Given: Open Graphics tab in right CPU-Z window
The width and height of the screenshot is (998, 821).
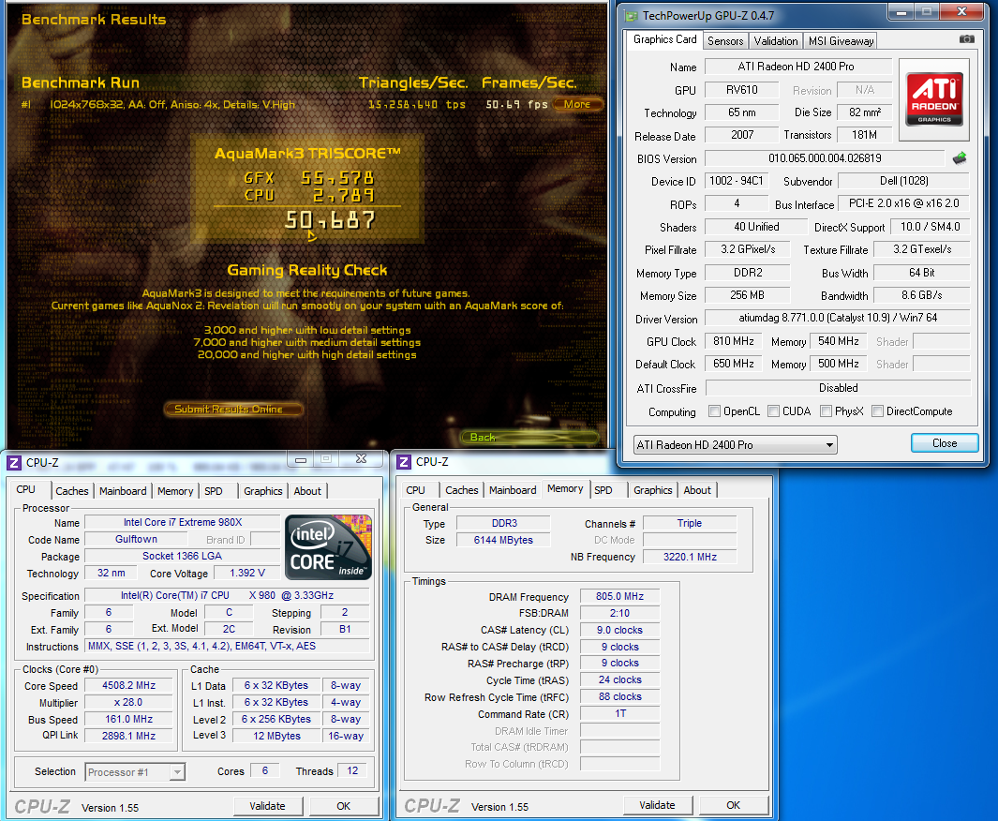Looking at the screenshot, I should click(x=652, y=490).
